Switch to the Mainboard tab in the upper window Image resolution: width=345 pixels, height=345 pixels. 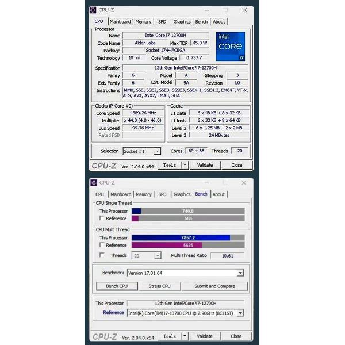point(121,22)
